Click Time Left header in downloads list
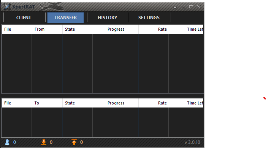 point(186,29)
